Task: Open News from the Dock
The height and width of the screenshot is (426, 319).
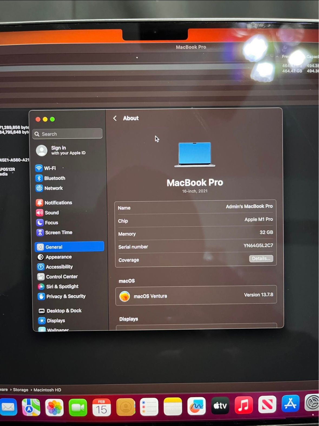Action: point(267,404)
